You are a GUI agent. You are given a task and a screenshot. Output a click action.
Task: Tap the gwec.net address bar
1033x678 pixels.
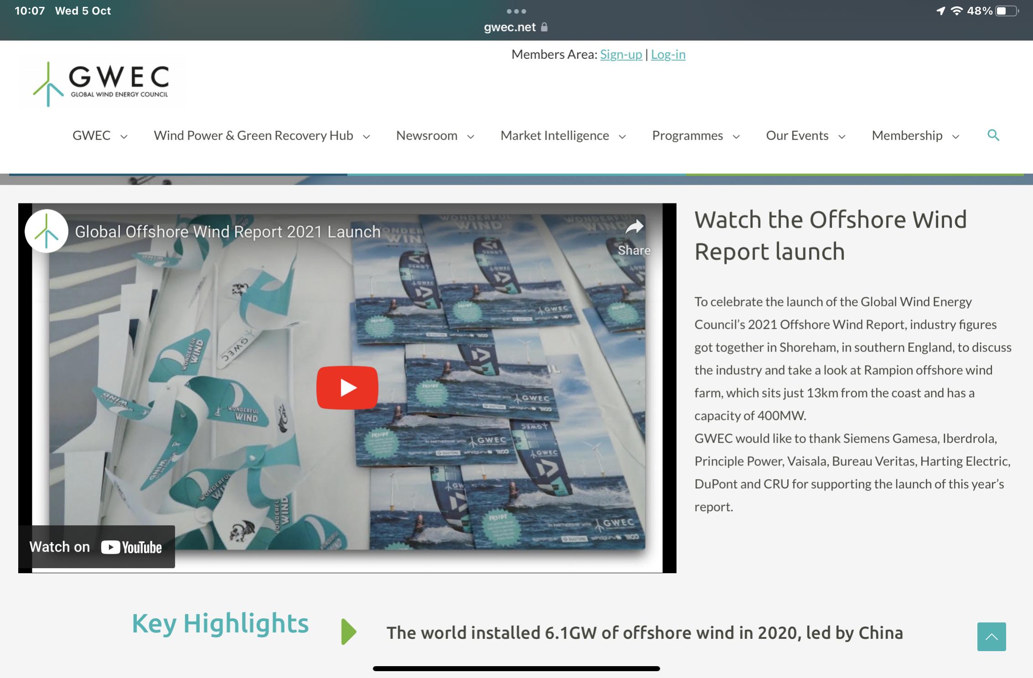point(516,27)
